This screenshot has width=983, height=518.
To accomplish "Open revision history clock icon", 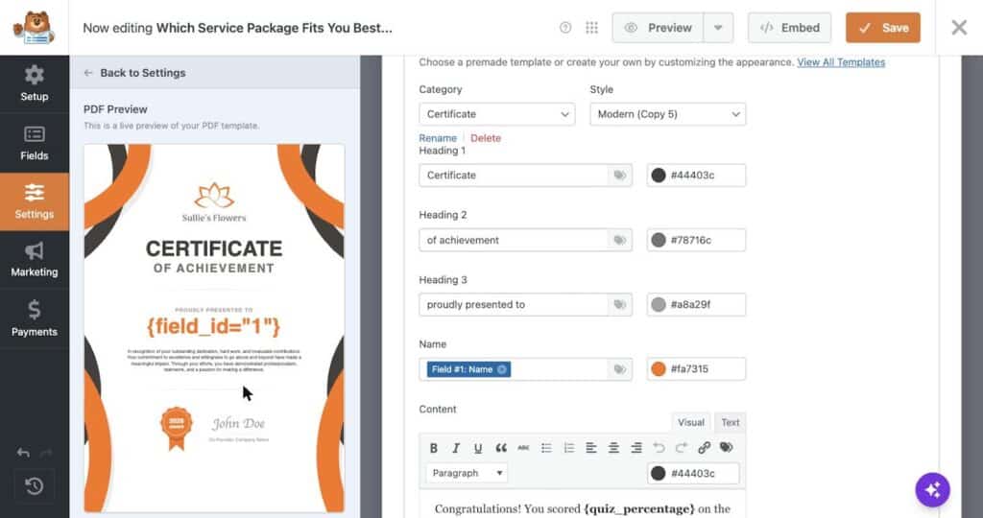I will click(x=34, y=486).
